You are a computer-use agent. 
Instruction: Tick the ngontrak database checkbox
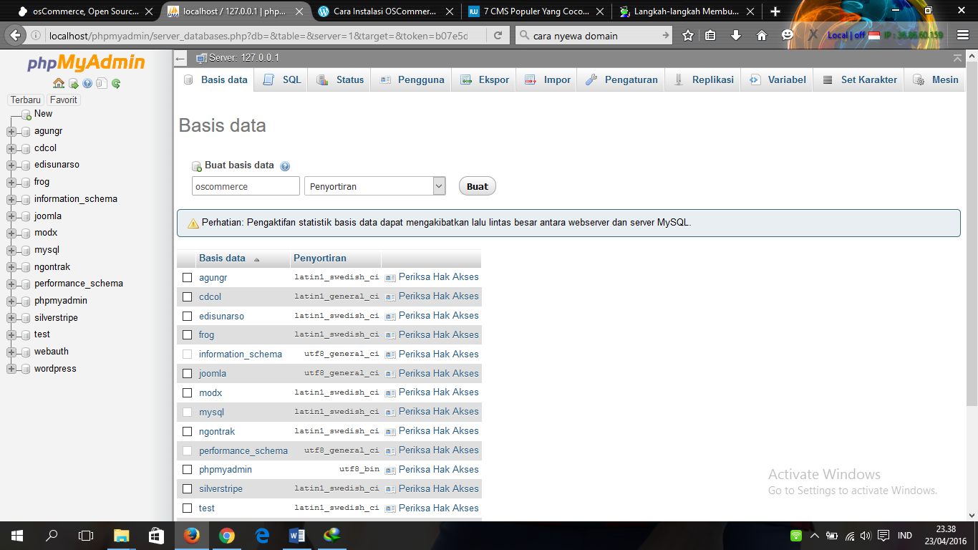coord(188,432)
